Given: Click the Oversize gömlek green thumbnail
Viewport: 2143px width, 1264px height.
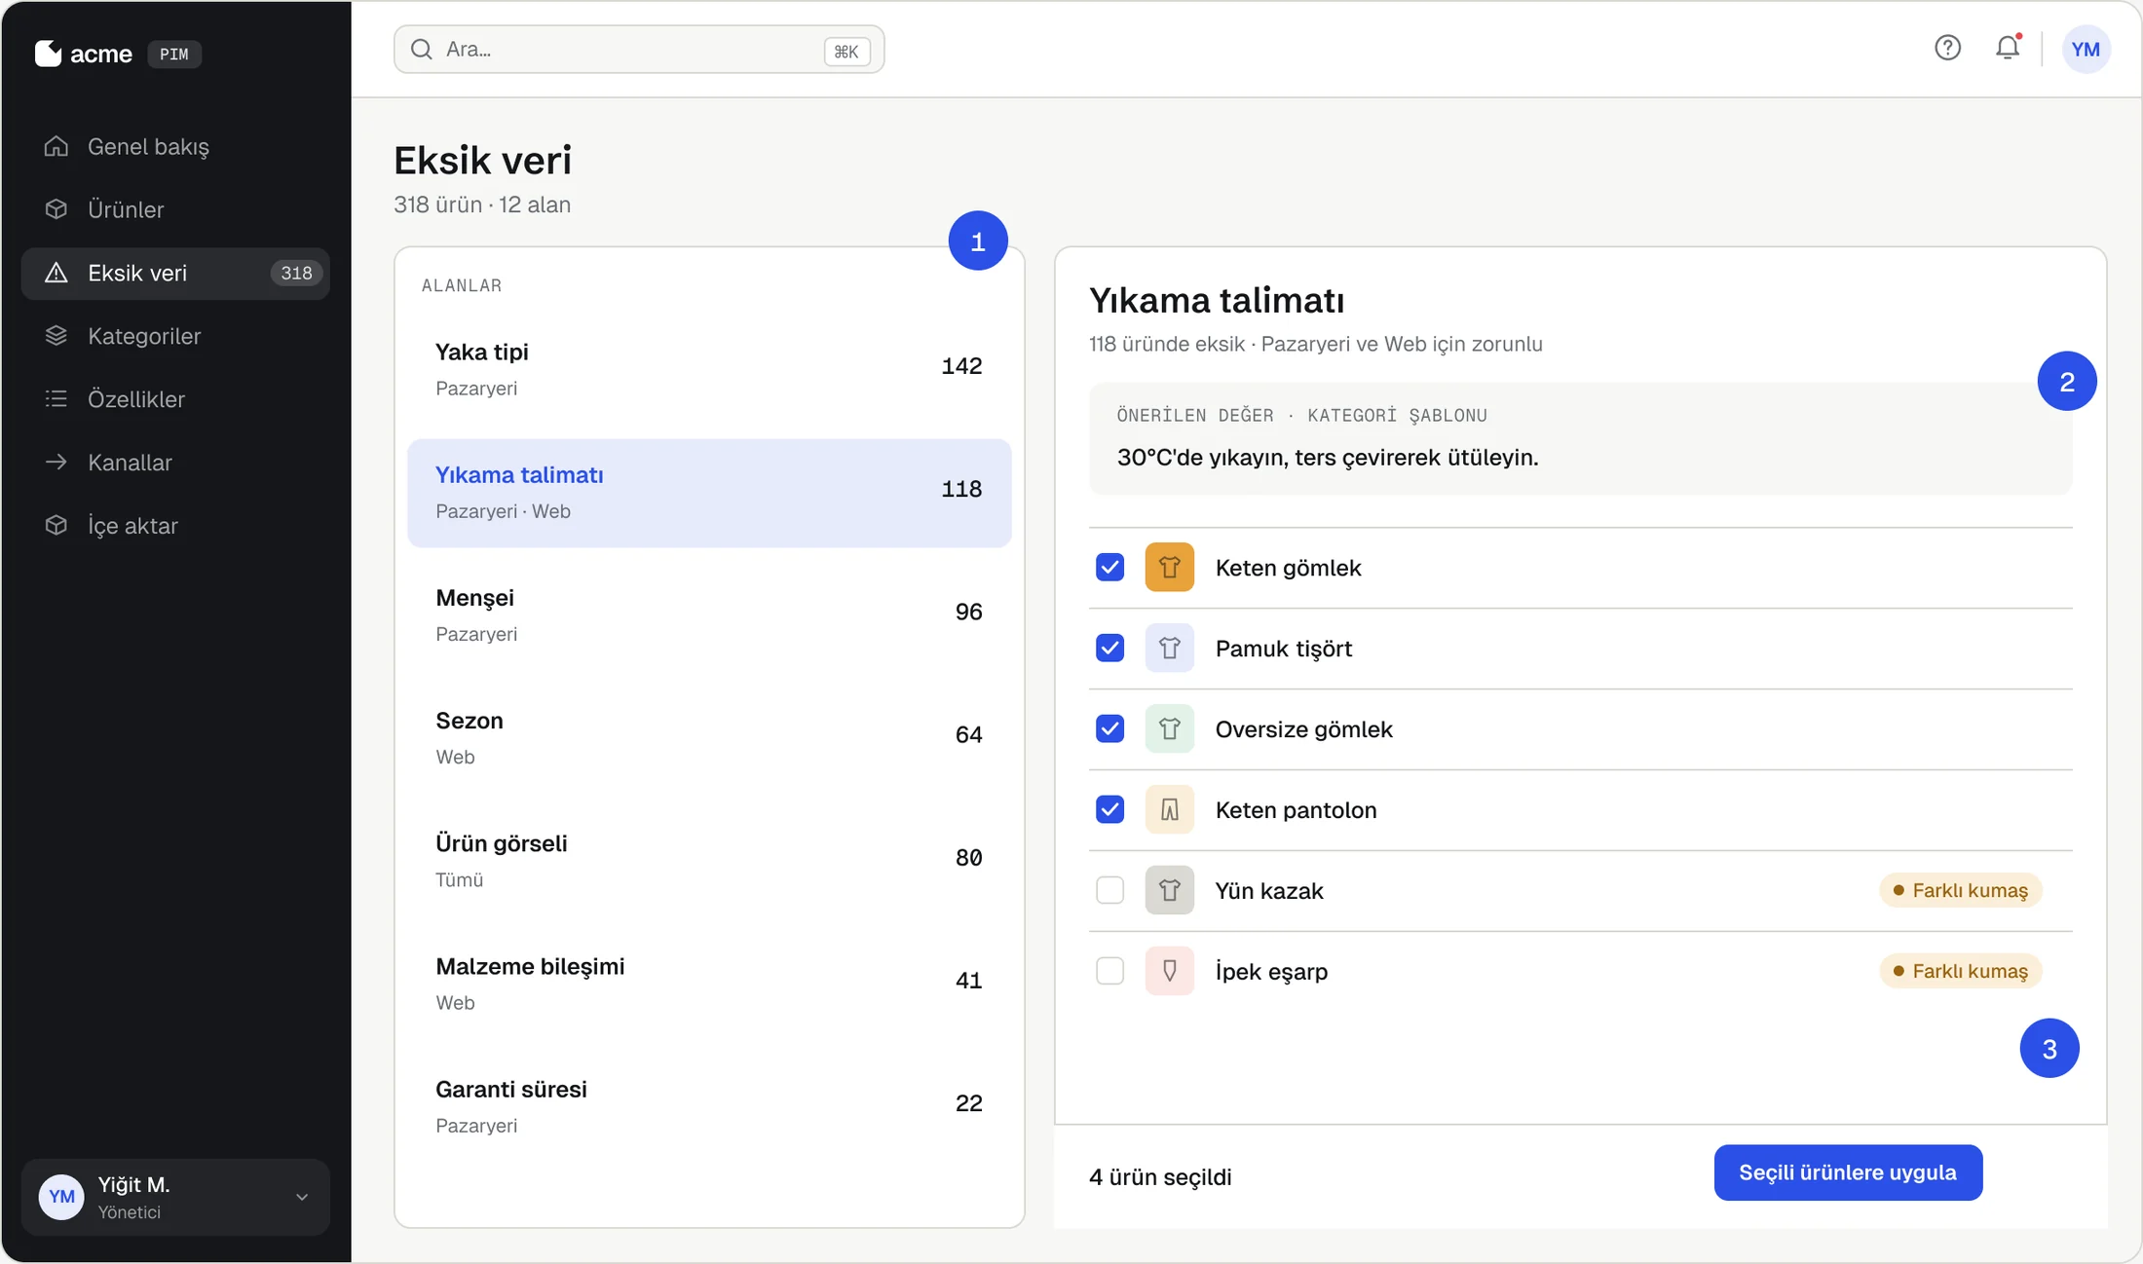Looking at the screenshot, I should (1169, 728).
